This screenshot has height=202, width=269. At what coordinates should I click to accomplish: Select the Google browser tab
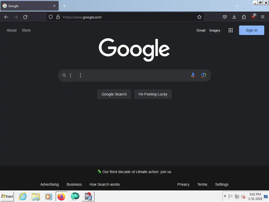pos(29,6)
